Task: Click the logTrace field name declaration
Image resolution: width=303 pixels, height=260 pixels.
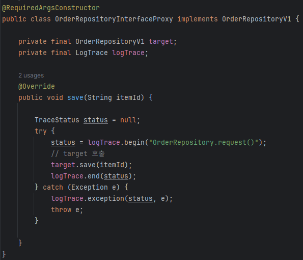Action: click(x=128, y=53)
